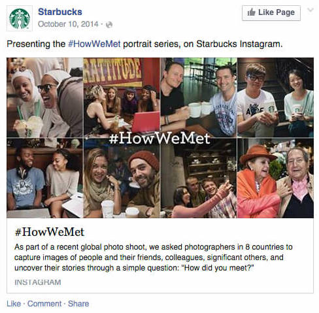Open the #HowWeMet link preview title

click(49, 232)
